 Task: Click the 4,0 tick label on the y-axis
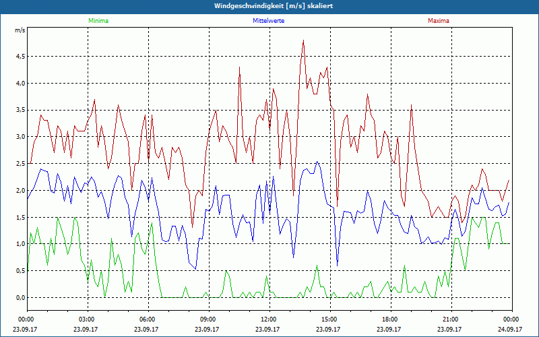(20, 84)
